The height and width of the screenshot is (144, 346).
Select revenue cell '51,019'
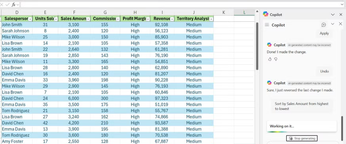(x=162, y=105)
